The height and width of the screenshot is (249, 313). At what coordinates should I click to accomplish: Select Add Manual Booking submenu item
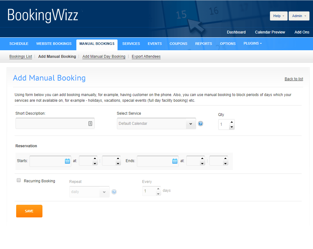coord(57,57)
